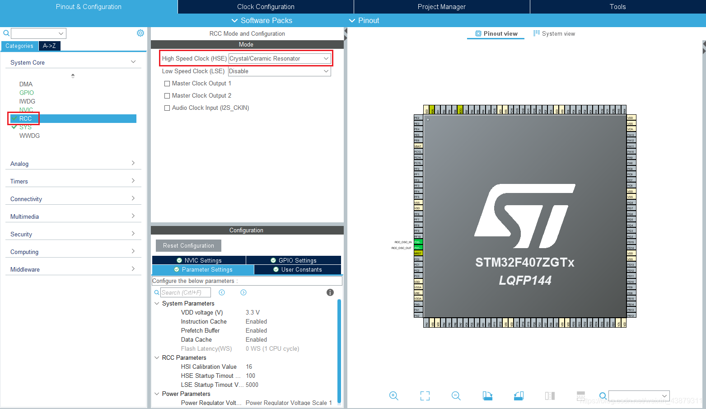Viewport: 706px width, 409px height.
Task: Select the Categories tab
Action: tap(19, 46)
